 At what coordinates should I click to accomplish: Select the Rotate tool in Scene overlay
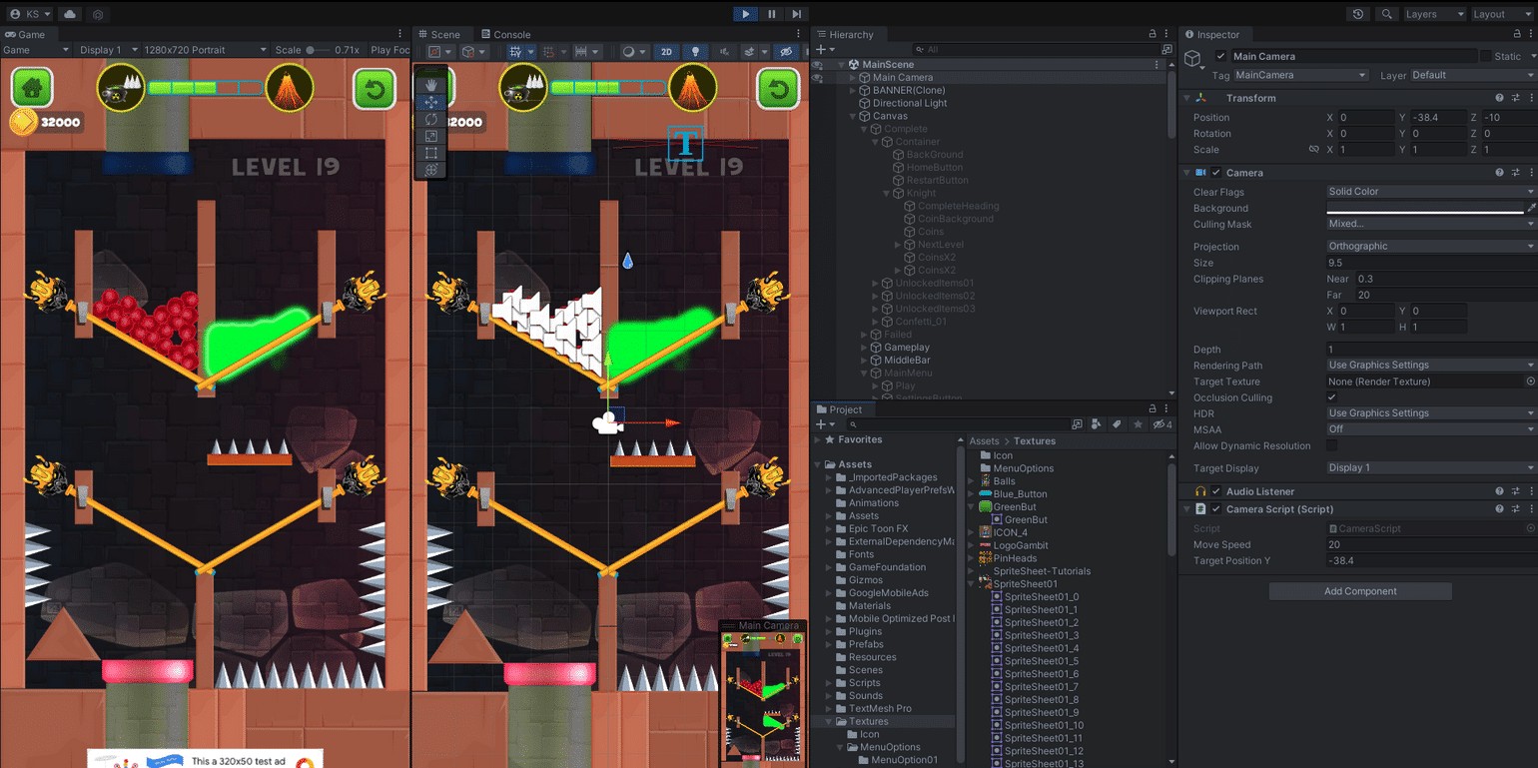click(431, 119)
